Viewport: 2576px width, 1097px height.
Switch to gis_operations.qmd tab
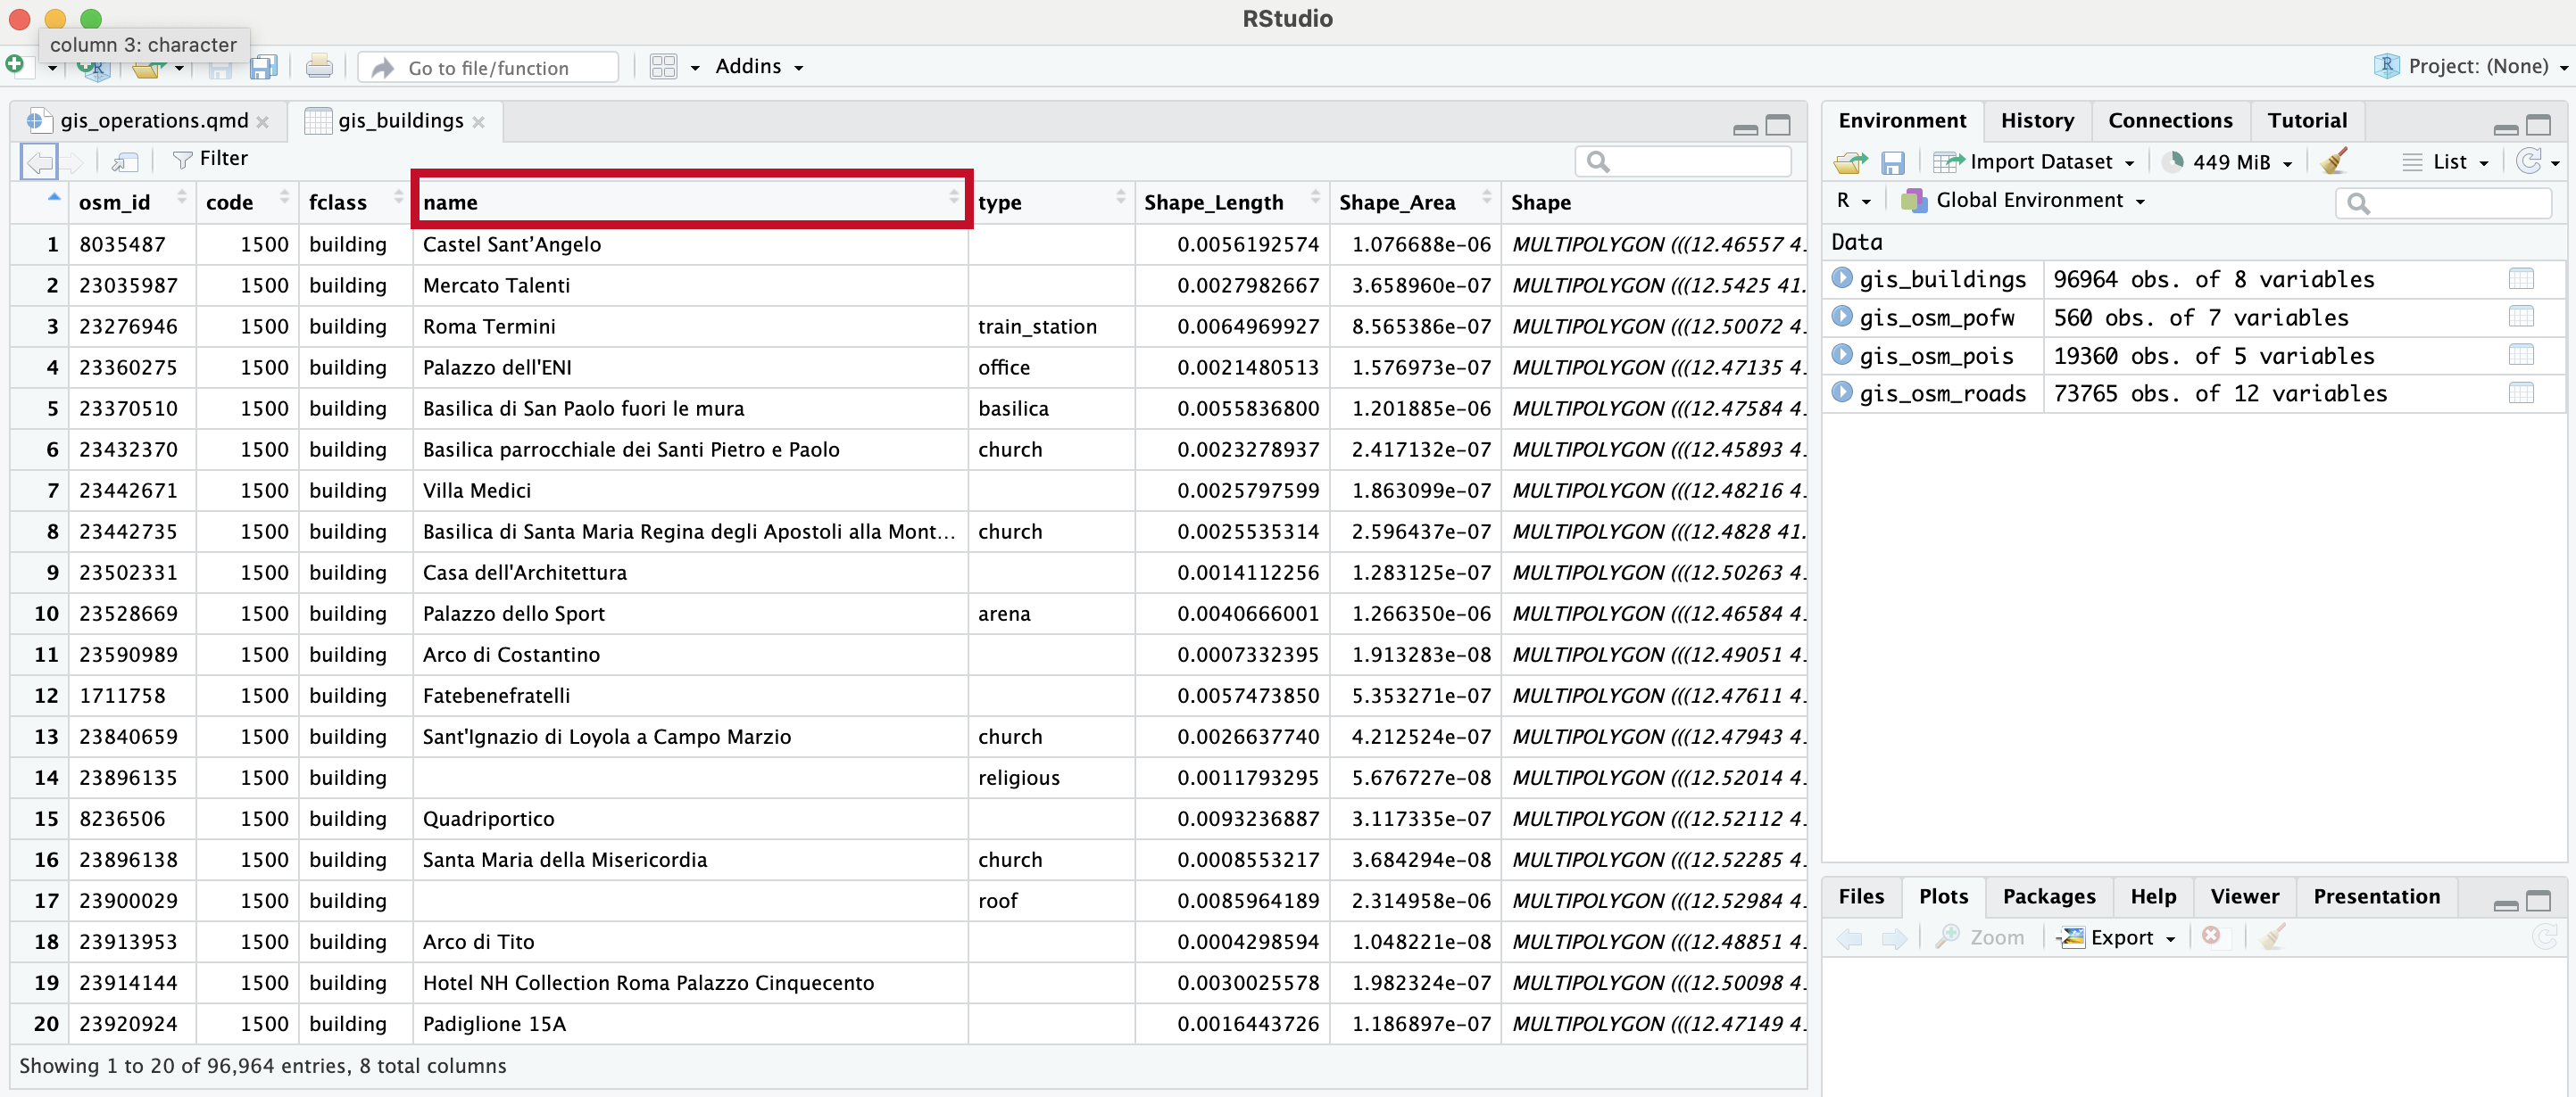click(153, 120)
